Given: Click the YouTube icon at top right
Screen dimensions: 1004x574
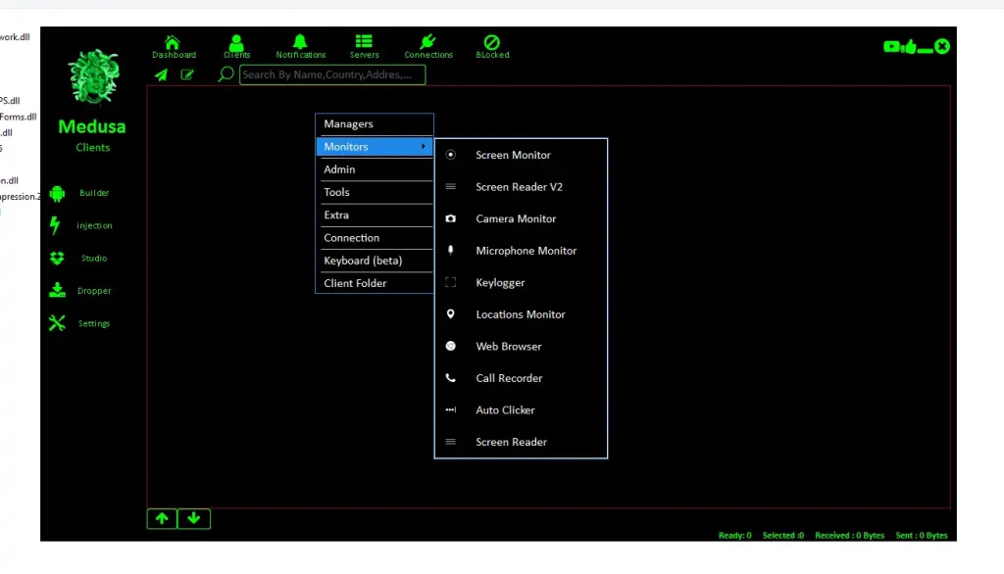Looking at the screenshot, I should click(891, 46).
